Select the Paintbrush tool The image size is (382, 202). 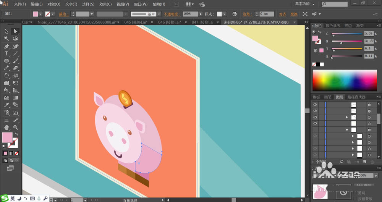coord(15,61)
